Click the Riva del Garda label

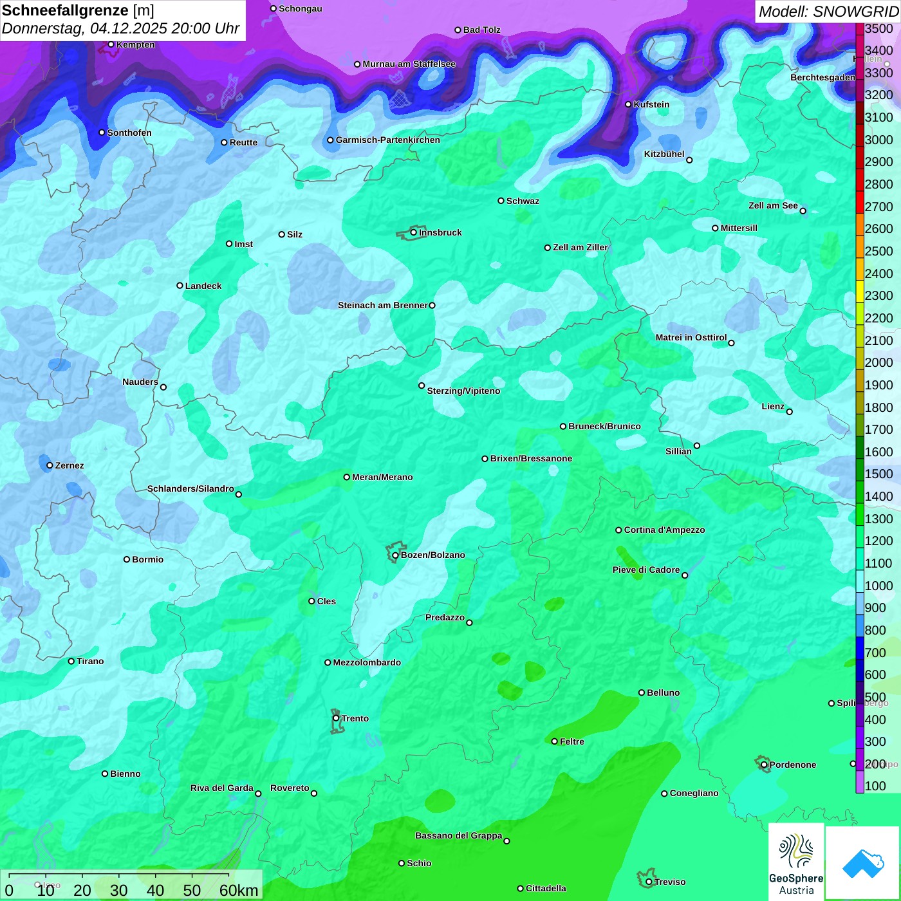222,788
